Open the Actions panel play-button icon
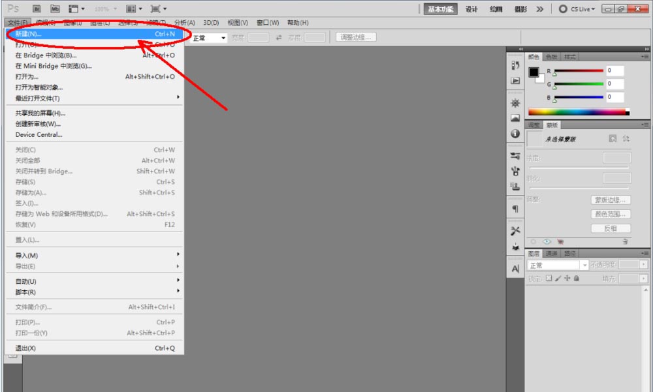Image resolution: width=653 pixels, height=392 pixels. (515, 81)
